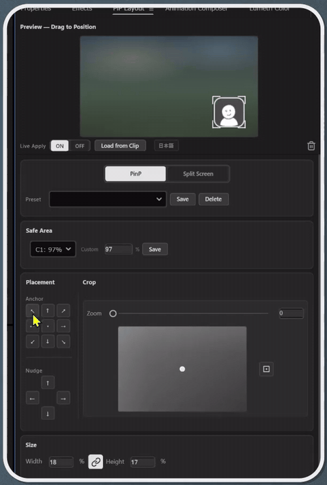The width and height of the screenshot is (327, 485).
Task: Select the PiP Layout tab
Action: point(128,9)
